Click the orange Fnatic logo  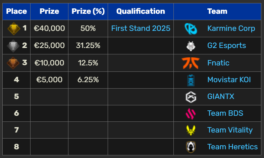click(x=191, y=63)
